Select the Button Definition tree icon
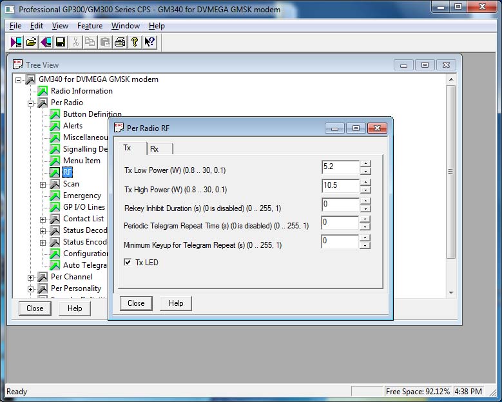502x402 pixels. coord(55,114)
